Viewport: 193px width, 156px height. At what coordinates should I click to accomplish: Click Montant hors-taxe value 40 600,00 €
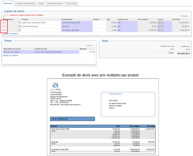[x=185, y=46]
